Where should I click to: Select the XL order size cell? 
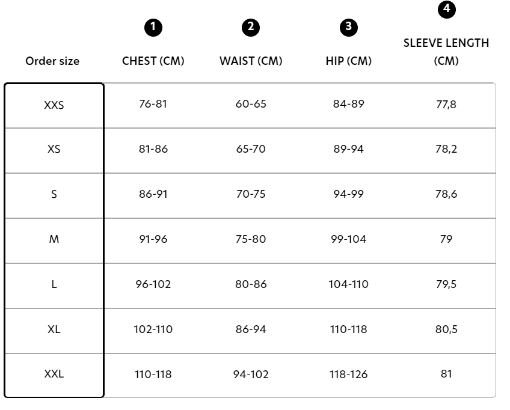pyautogui.click(x=54, y=331)
